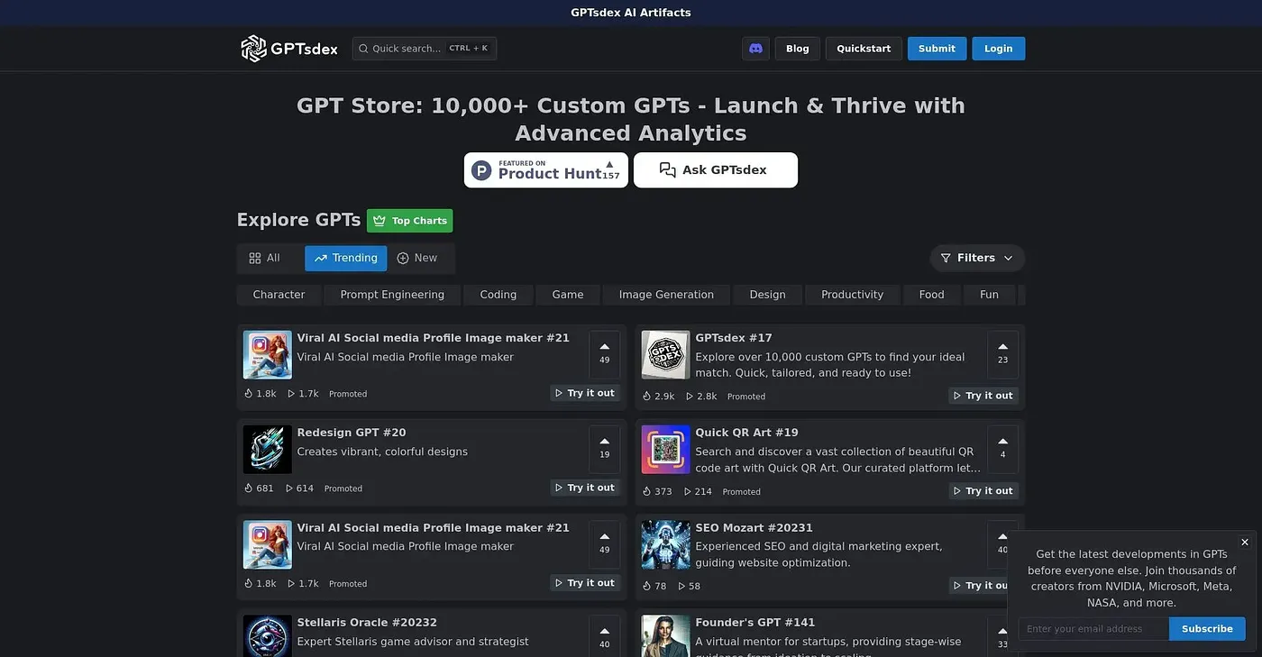The image size is (1262, 657).
Task: Upvote Quick QR Art #19
Action: coord(1002,449)
